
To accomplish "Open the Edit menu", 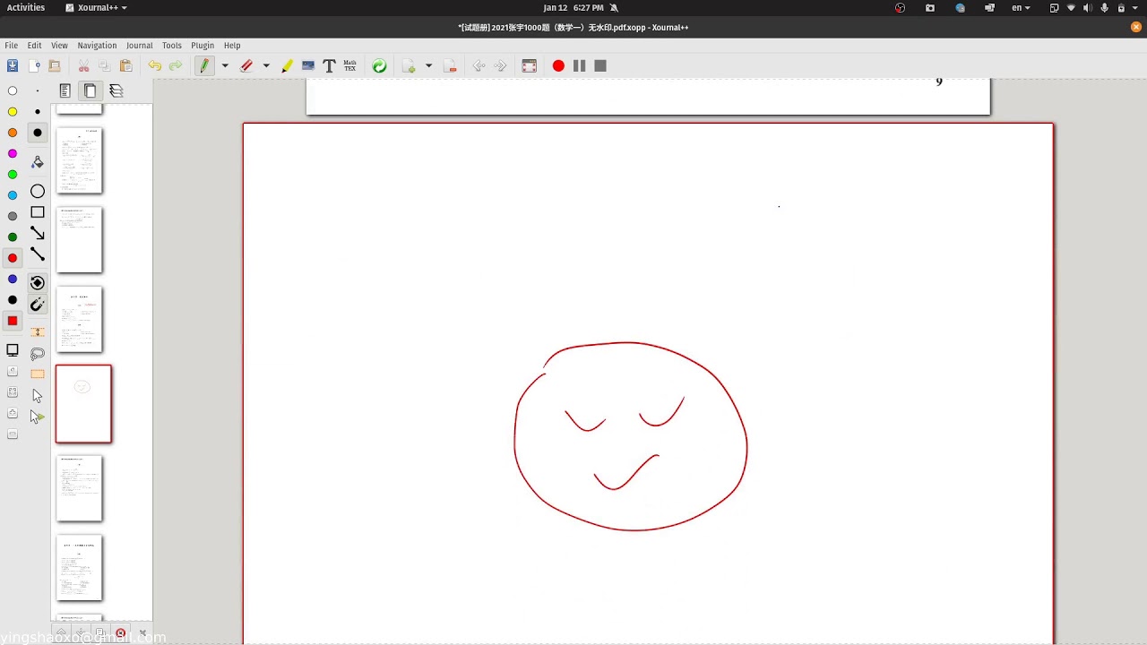I will click(34, 45).
